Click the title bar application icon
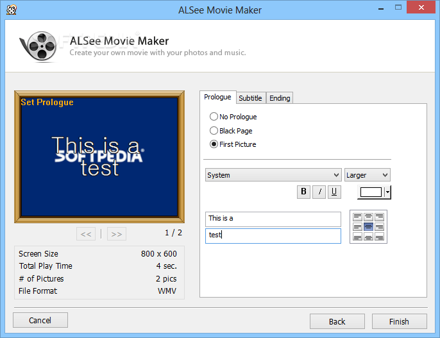440x338 pixels. click(12, 10)
